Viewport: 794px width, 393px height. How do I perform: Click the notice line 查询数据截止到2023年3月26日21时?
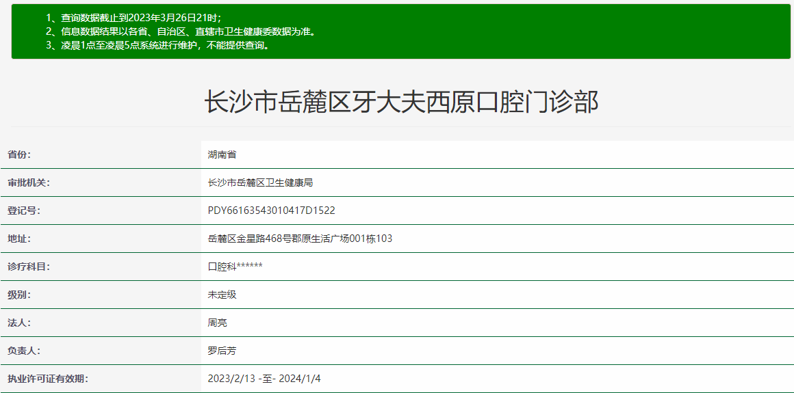133,18
